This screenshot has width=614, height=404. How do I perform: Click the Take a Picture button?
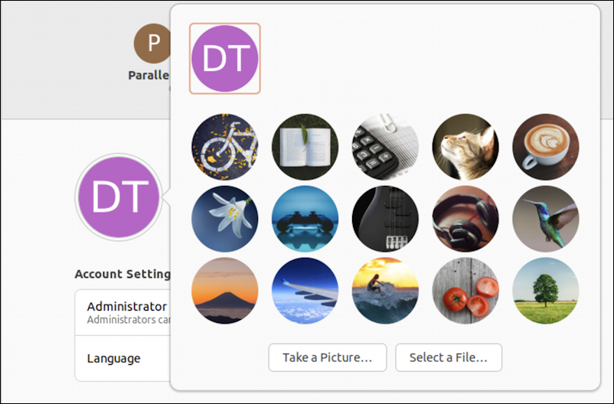(x=328, y=357)
